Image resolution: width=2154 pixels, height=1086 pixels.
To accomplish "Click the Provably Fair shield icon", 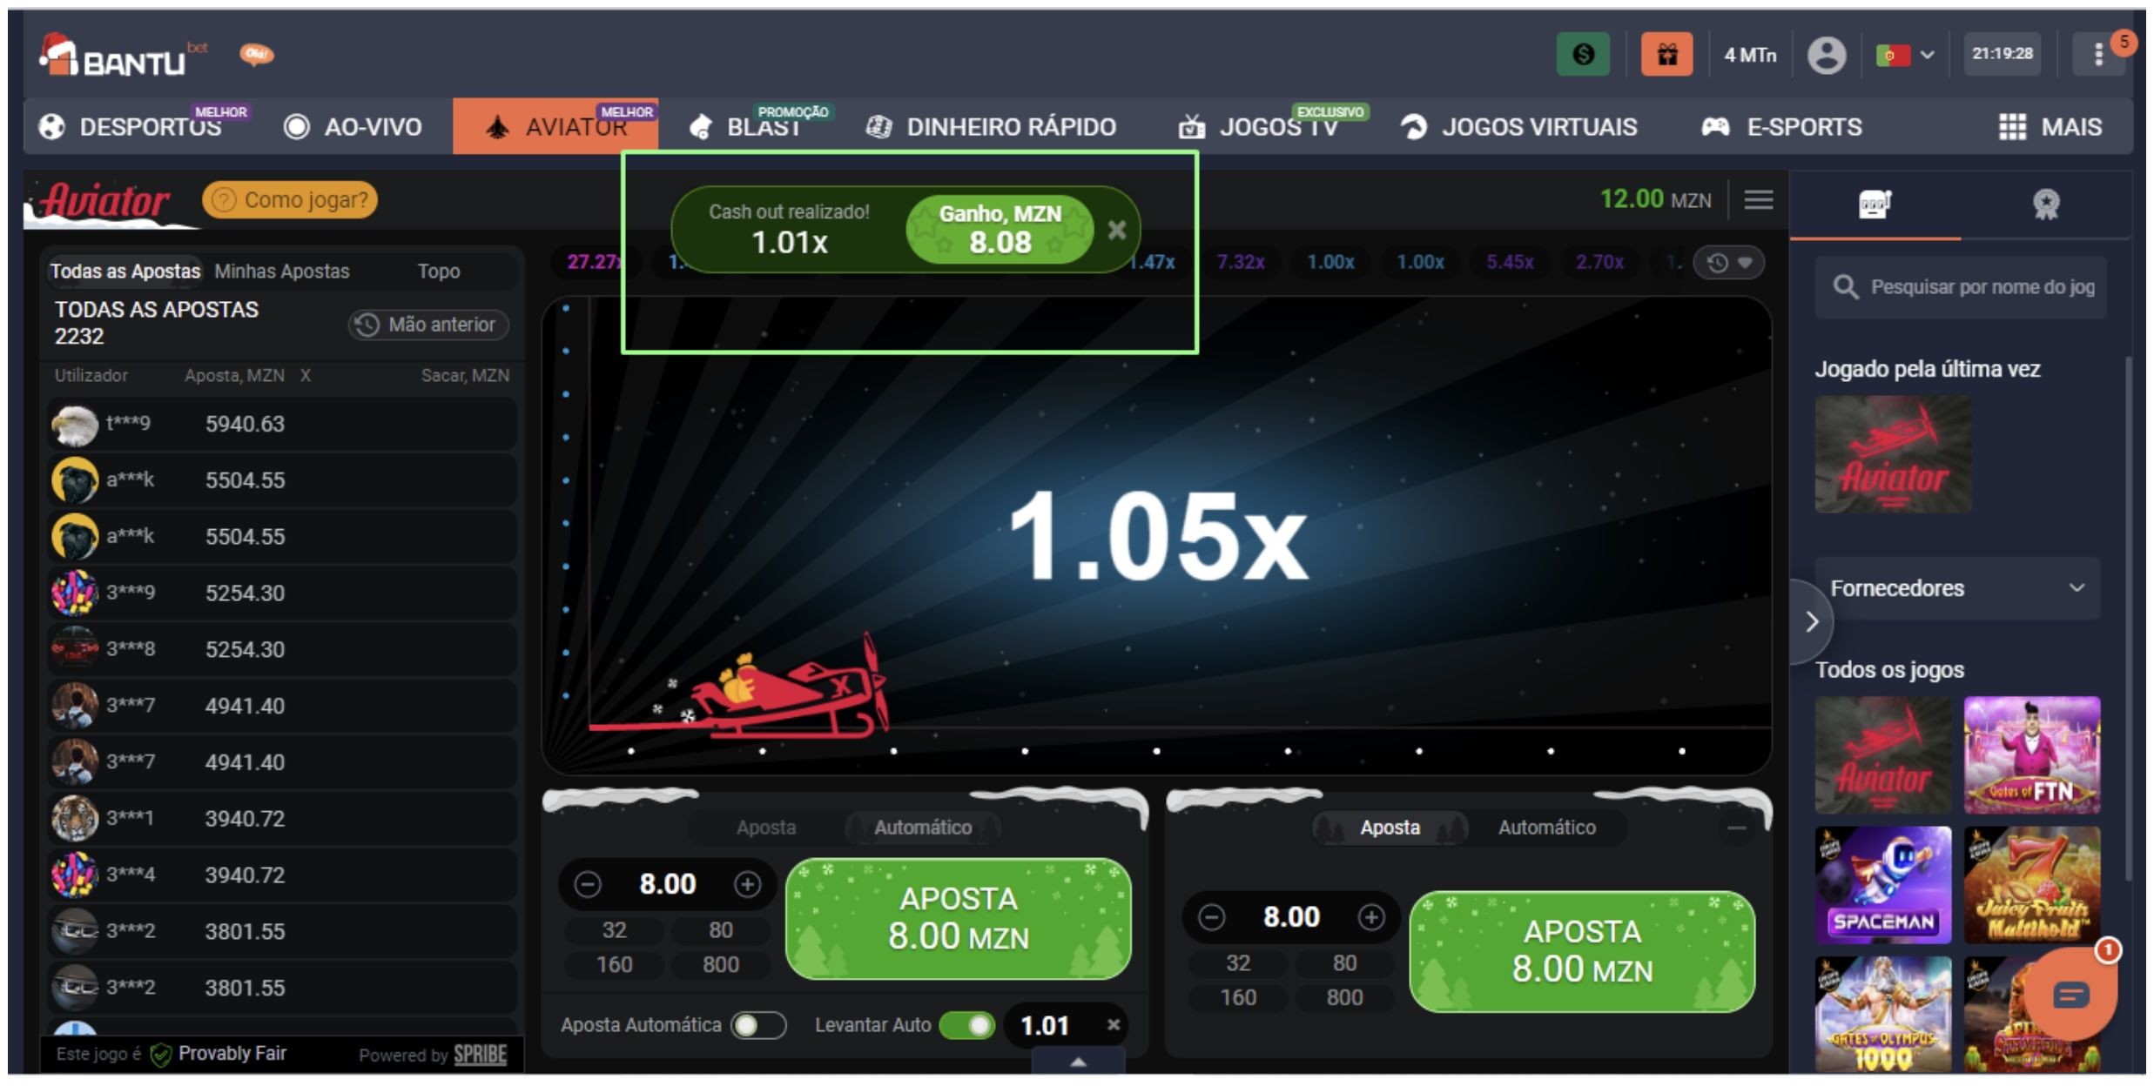I will coord(160,1055).
